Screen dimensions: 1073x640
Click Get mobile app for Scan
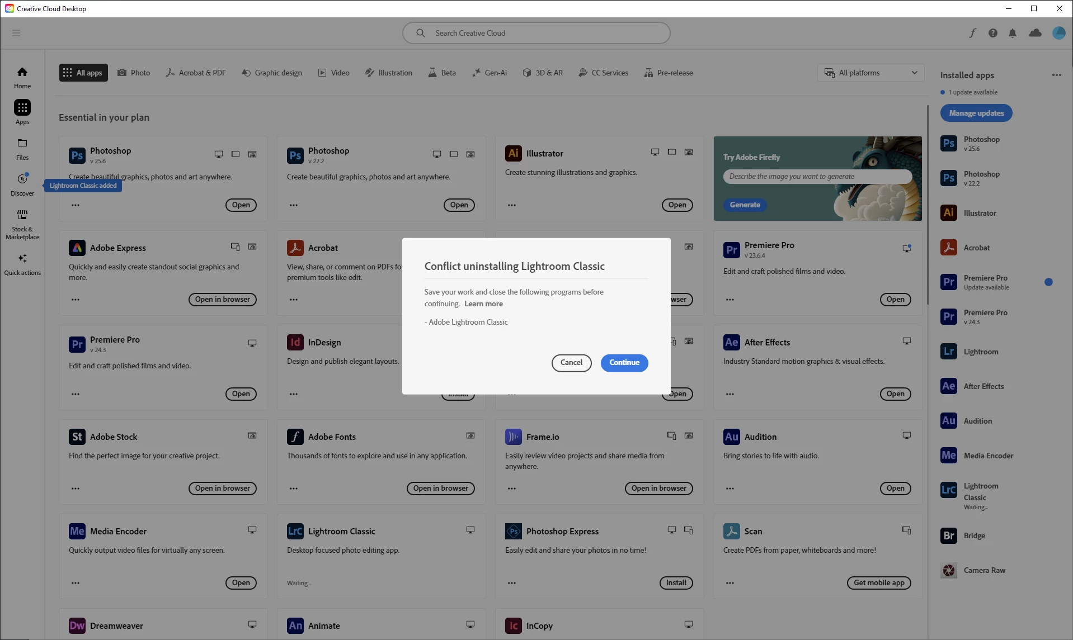click(879, 583)
